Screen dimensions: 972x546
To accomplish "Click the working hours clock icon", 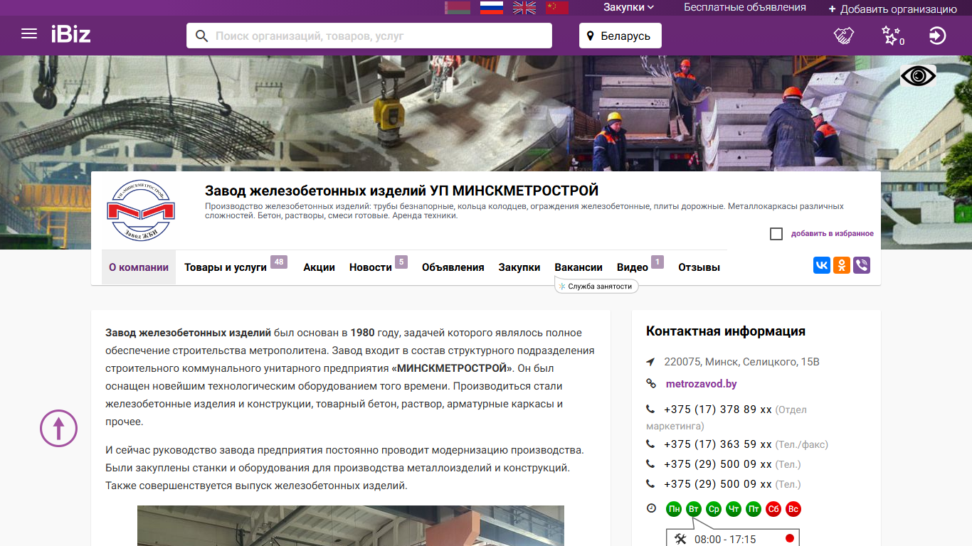I will [651, 508].
